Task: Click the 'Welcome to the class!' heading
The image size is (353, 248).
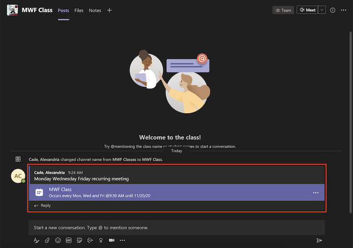Action: [170, 137]
